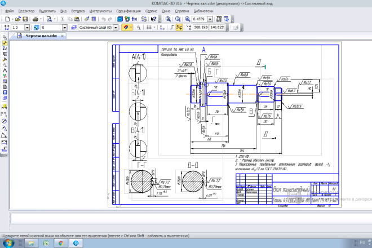
Task: Open the view number 0 dropdown
Action: (64, 28)
